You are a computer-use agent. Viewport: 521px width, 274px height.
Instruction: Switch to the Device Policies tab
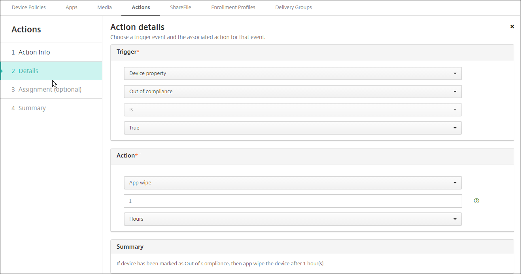pos(29,8)
